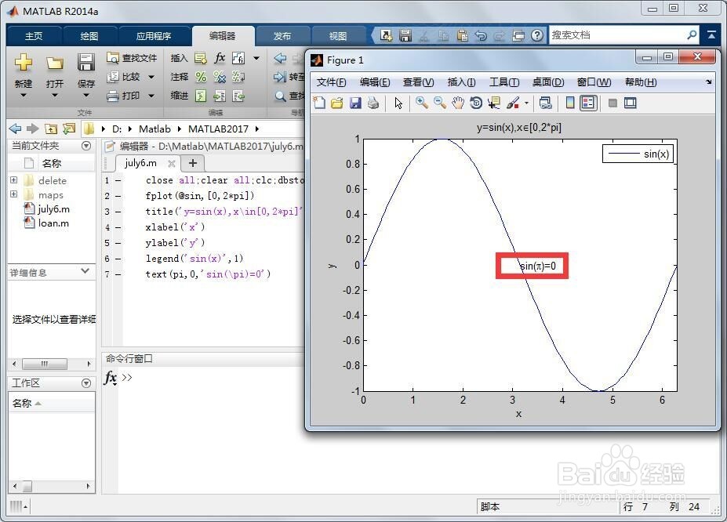Screen dimensions: 727x522
Task: Click the quick access save icon
Action: (x=405, y=35)
